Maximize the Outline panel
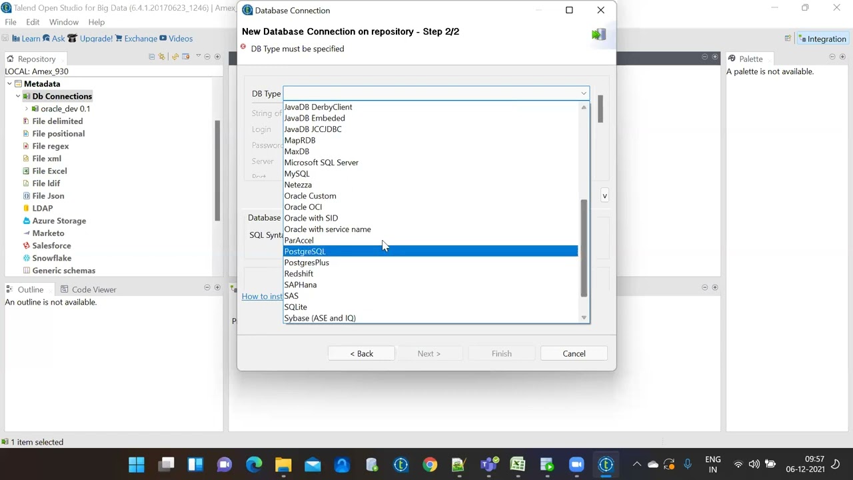 [x=217, y=287]
